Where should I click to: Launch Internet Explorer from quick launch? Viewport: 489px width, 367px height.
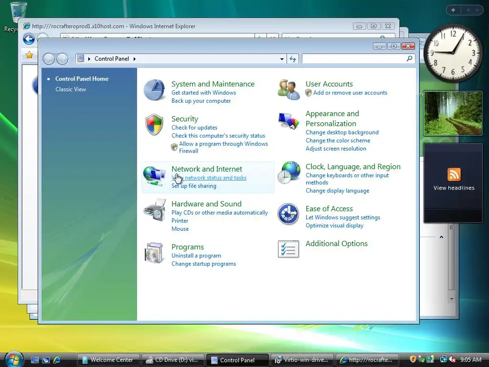57,360
